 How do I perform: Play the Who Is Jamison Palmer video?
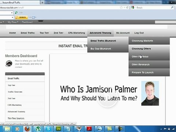(x=107, y=97)
